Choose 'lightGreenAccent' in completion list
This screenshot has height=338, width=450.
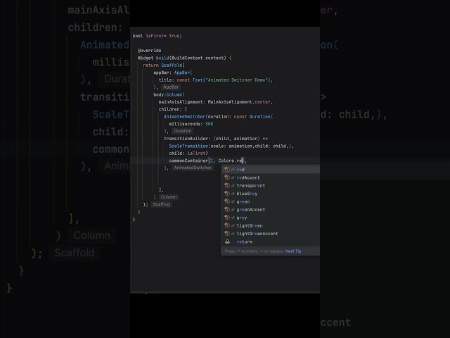pos(270,234)
